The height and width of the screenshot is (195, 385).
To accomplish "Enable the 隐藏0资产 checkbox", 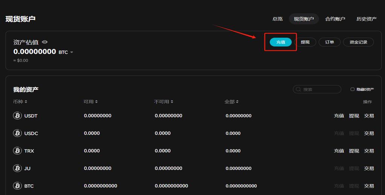I will point(353,89).
